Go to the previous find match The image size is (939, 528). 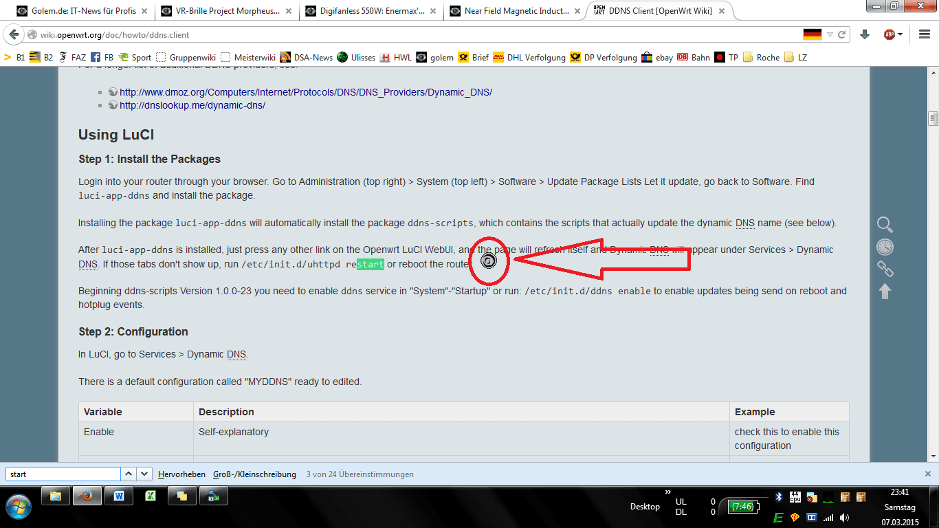coord(129,474)
